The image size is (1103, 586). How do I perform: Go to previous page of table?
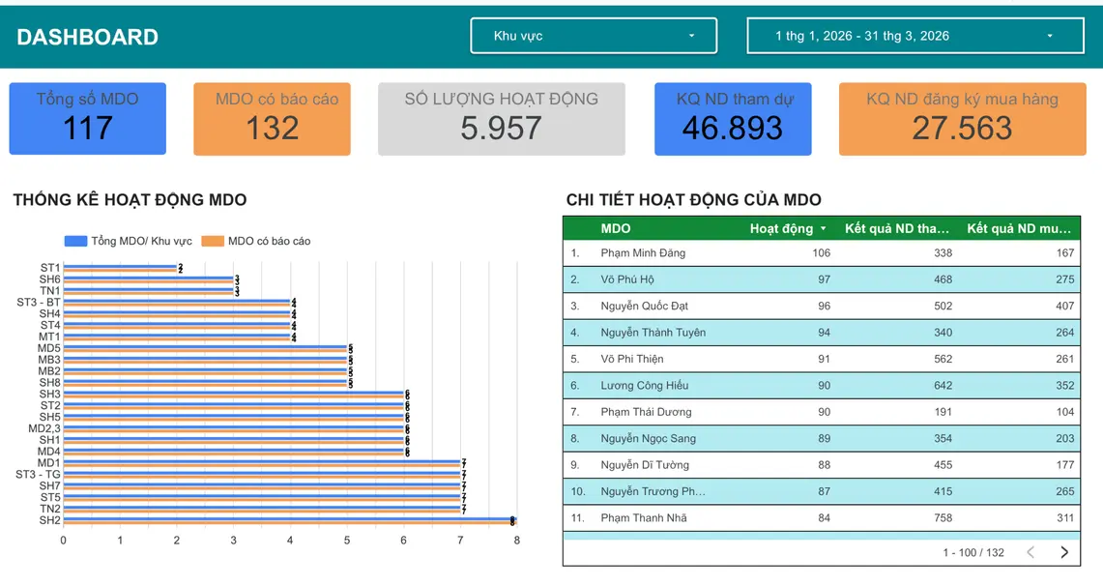[x=1030, y=552]
